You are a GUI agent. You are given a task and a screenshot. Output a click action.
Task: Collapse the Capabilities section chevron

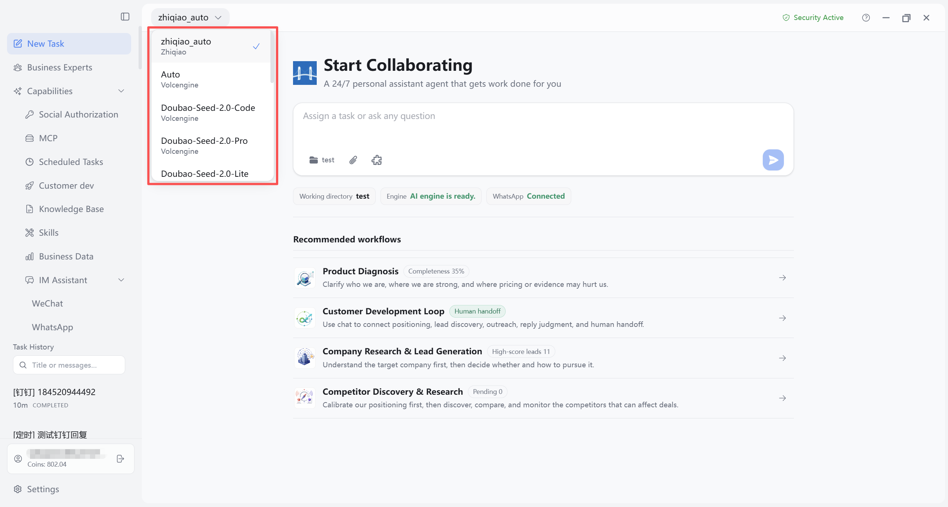pyautogui.click(x=121, y=91)
